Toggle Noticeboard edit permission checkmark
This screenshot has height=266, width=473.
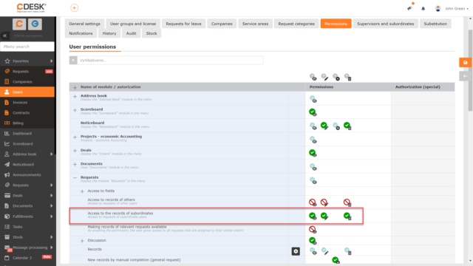[324, 126]
